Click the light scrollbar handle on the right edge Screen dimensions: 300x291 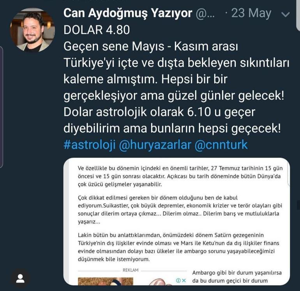click(298, 15)
